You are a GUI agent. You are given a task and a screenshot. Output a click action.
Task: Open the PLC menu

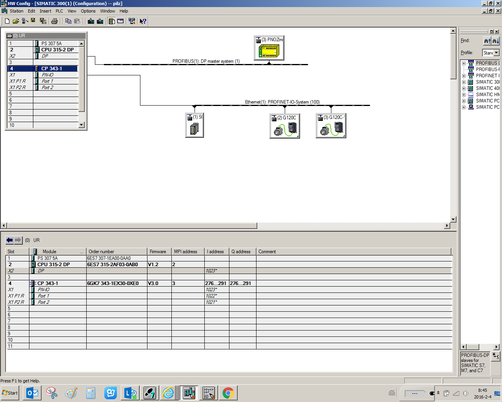coord(59,11)
